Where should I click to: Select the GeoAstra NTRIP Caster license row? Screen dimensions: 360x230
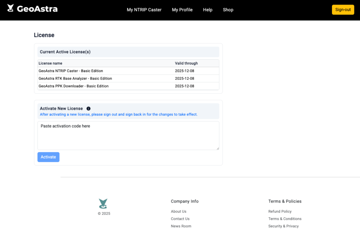pyautogui.click(x=128, y=71)
